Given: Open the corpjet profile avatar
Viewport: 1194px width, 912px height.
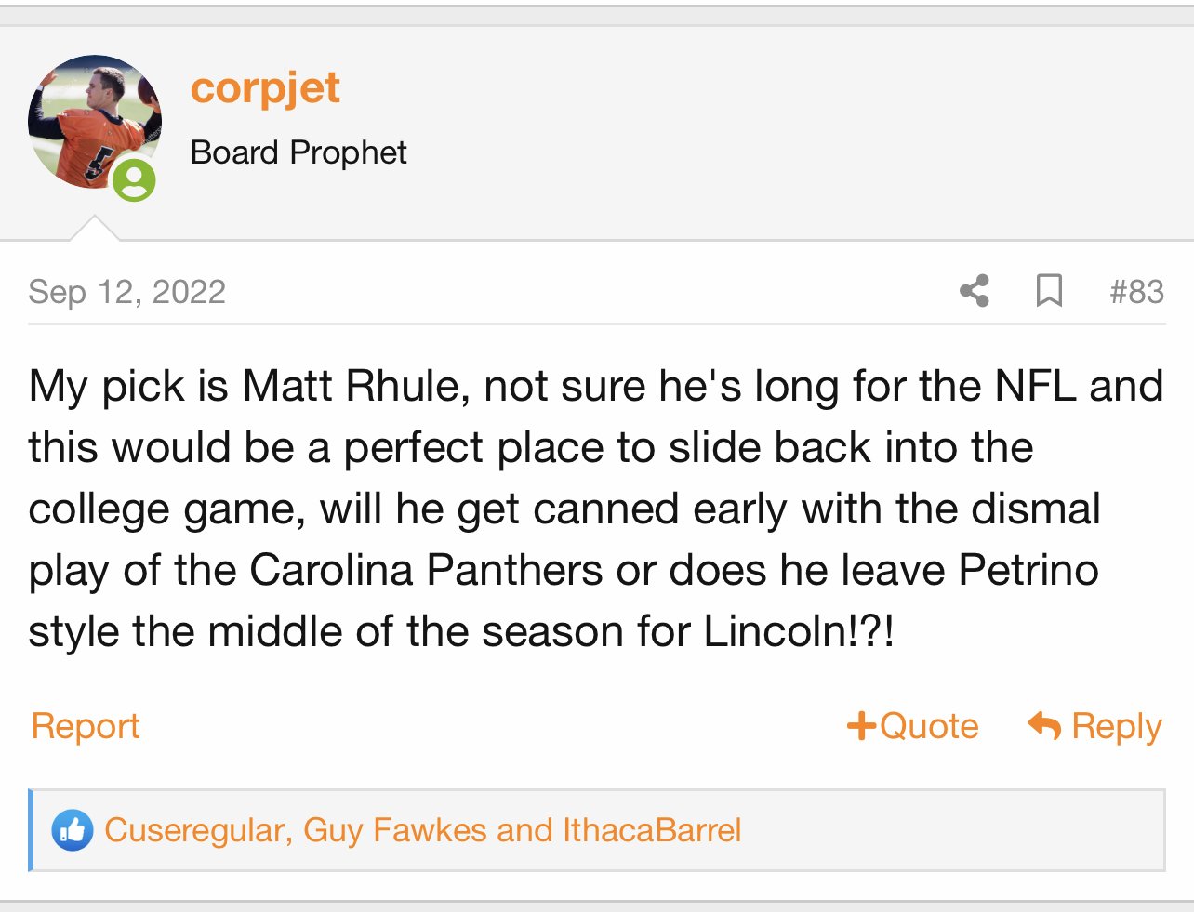Looking at the screenshot, I should [x=95, y=122].
